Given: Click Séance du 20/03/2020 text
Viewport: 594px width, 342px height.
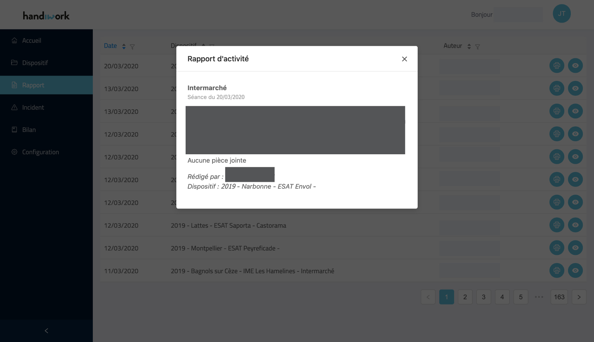Looking at the screenshot, I should 216,97.
